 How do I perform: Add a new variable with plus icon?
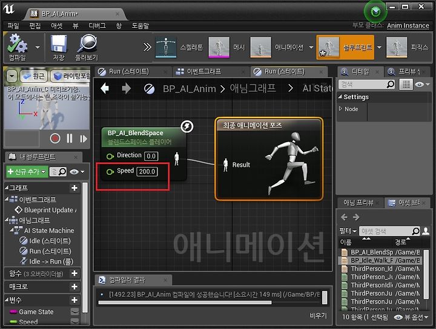point(74,300)
